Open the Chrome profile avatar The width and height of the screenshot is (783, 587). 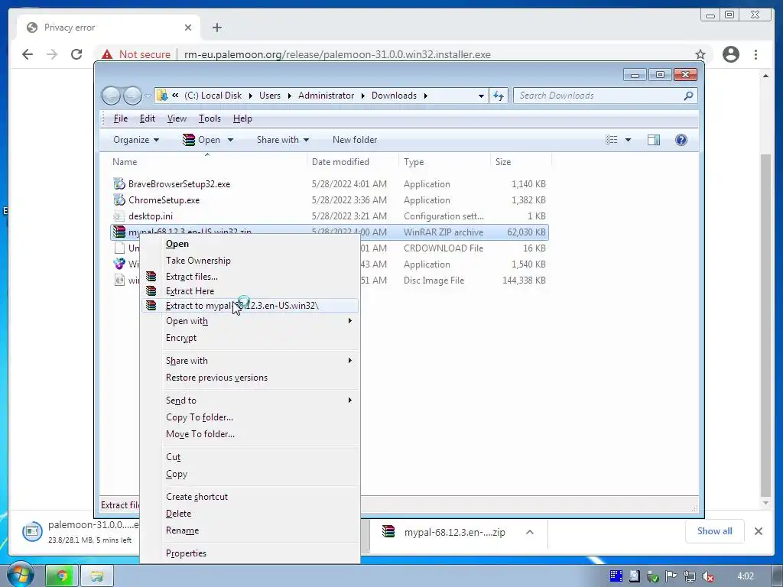tap(730, 54)
